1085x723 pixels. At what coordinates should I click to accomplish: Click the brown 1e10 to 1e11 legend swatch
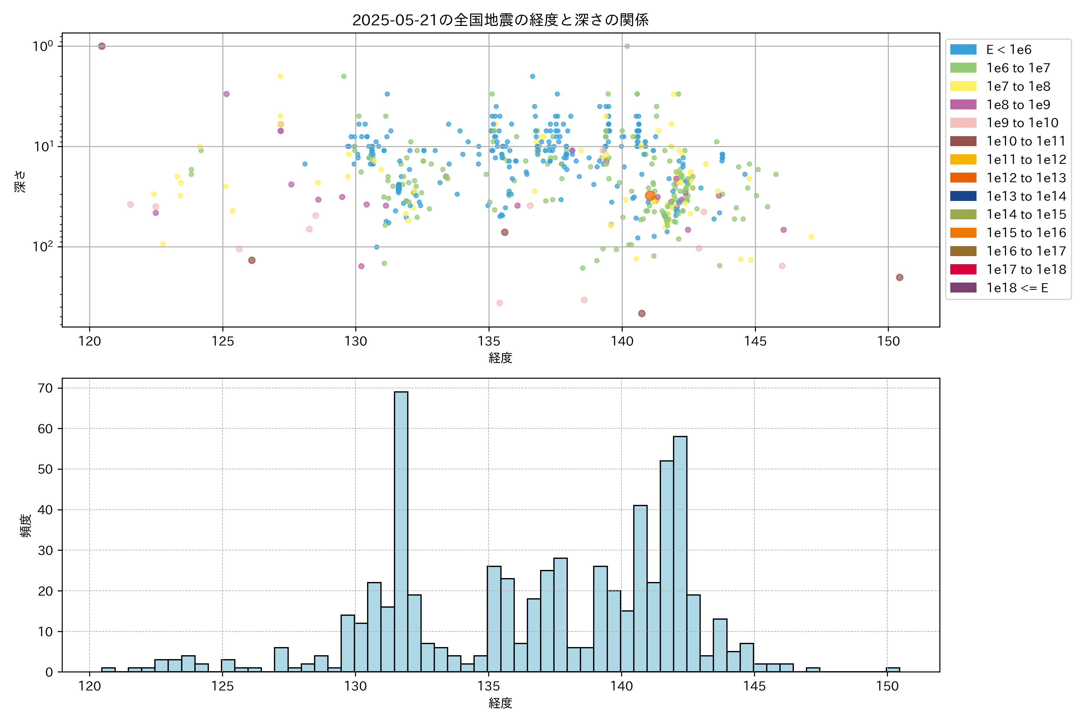tap(963, 141)
